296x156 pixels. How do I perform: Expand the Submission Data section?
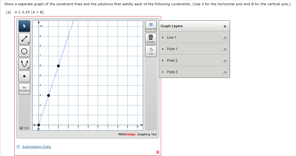tap(18, 147)
